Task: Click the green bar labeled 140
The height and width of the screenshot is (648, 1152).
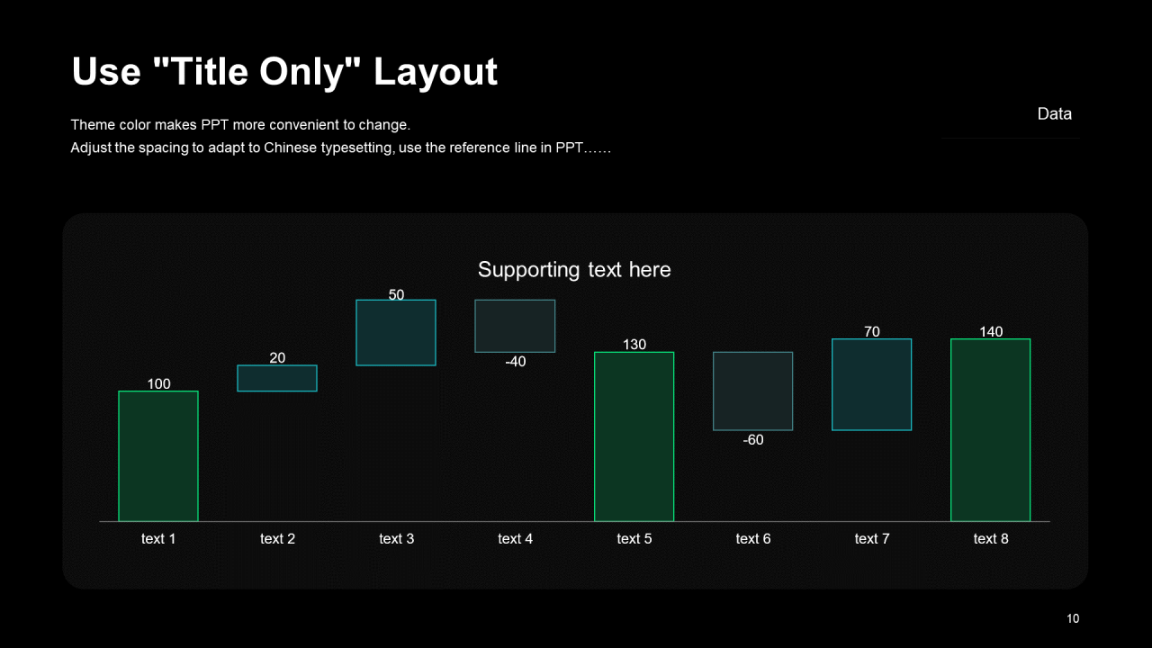Action: (x=990, y=430)
